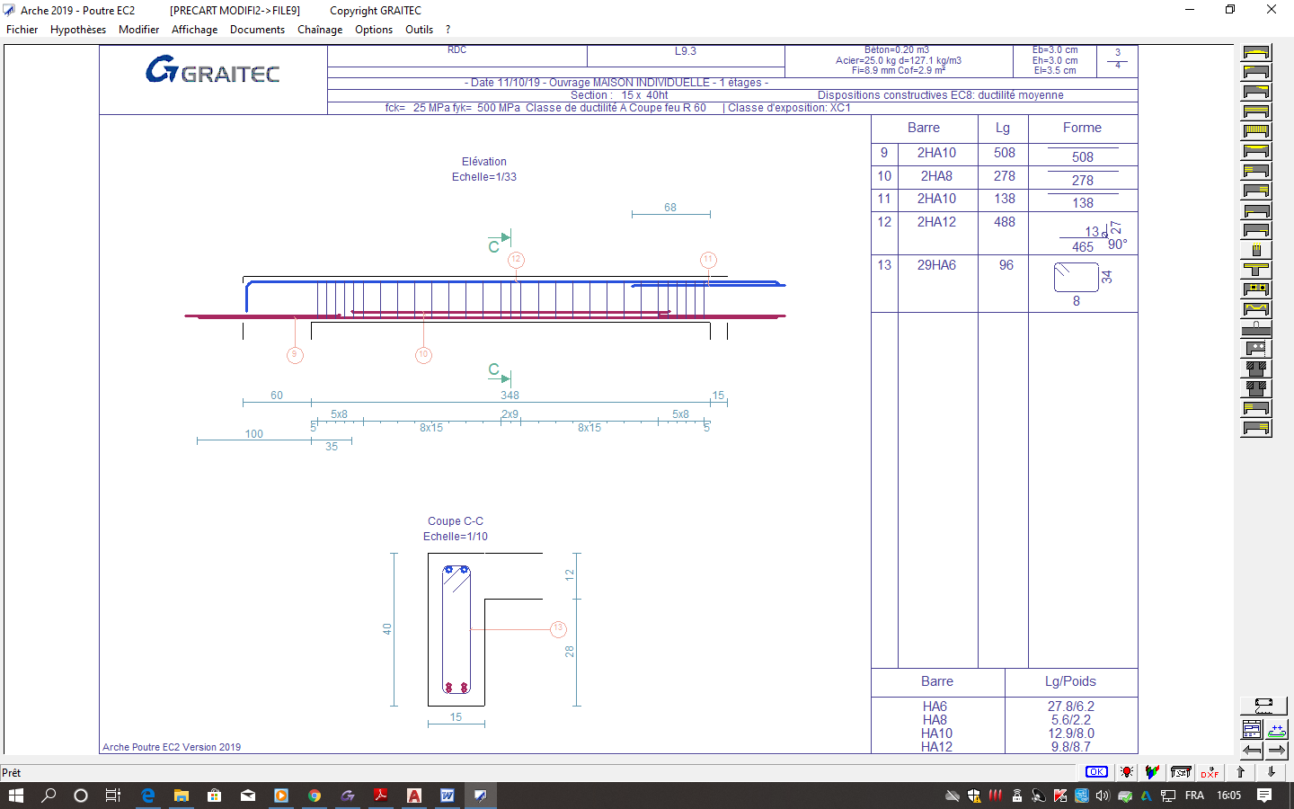This screenshot has width=1294, height=809.
Task: Export drawing with the DXF icon
Action: [x=1210, y=772]
